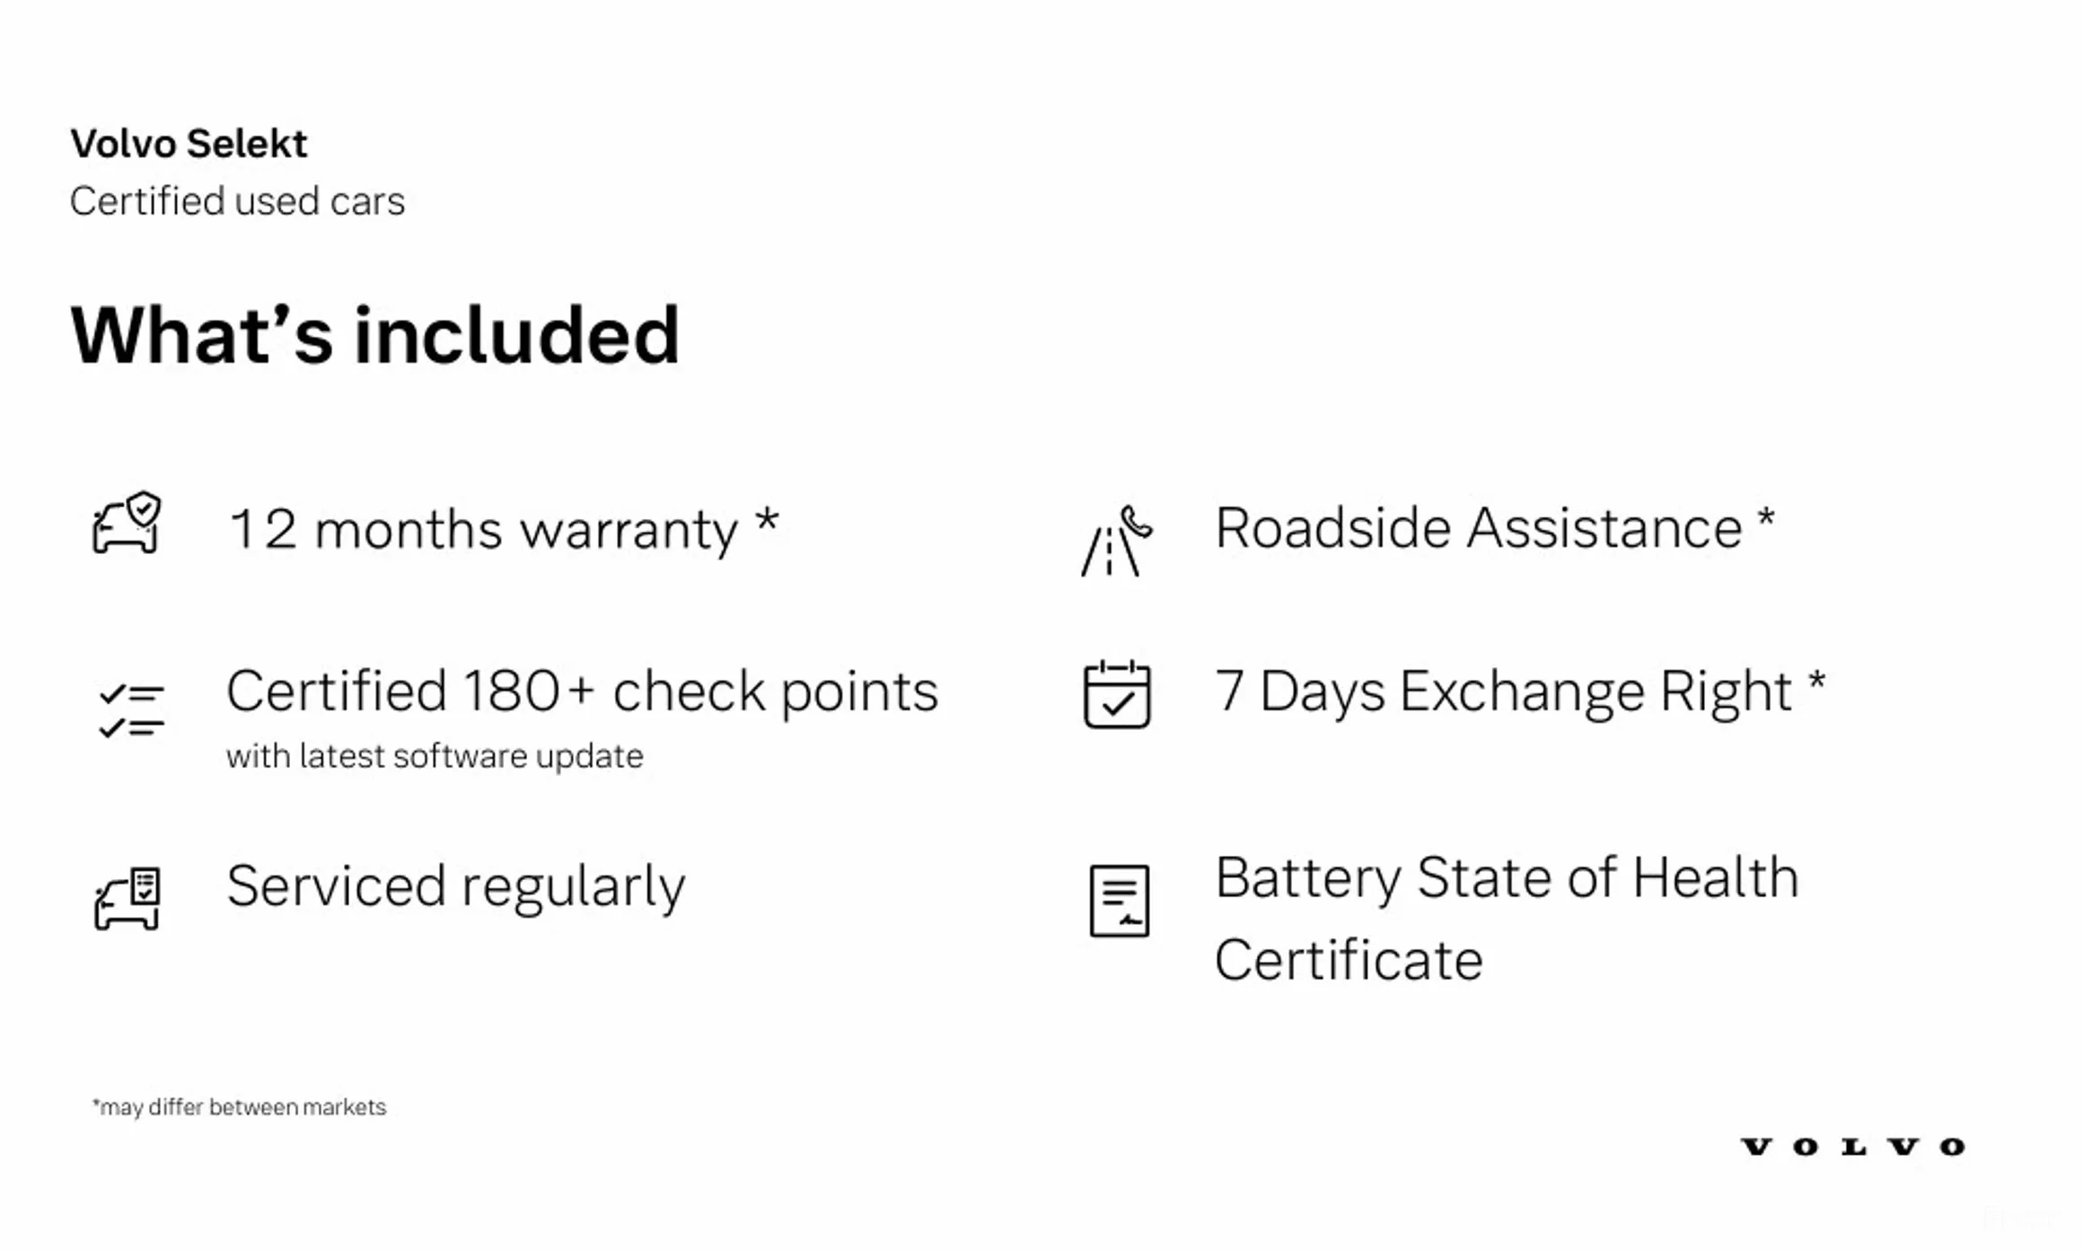This screenshot has height=1250, width=2083.
Task: Click the 'Serviced regularly' label
Action: (456, 887)
